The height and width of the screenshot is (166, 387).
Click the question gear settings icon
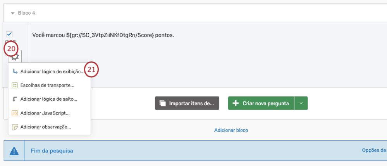15,56
